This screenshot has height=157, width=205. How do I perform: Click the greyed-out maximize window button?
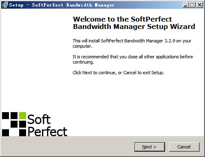tap(192, 5)
